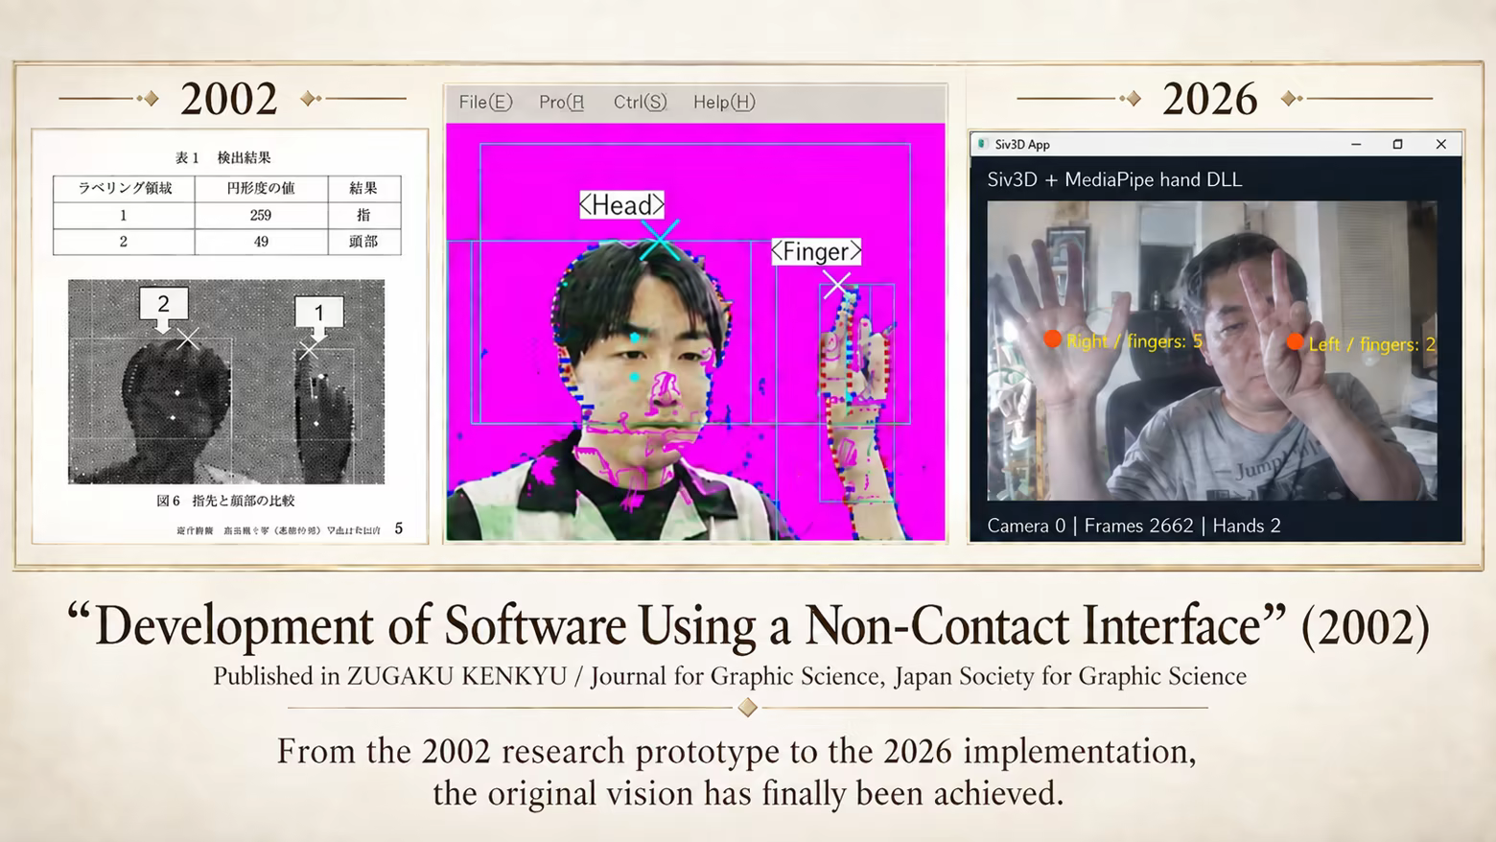Screen dimensions: 1496x842
Task: Click table cell with value 49
Action: pyautogui.click(x=261, y=242)
